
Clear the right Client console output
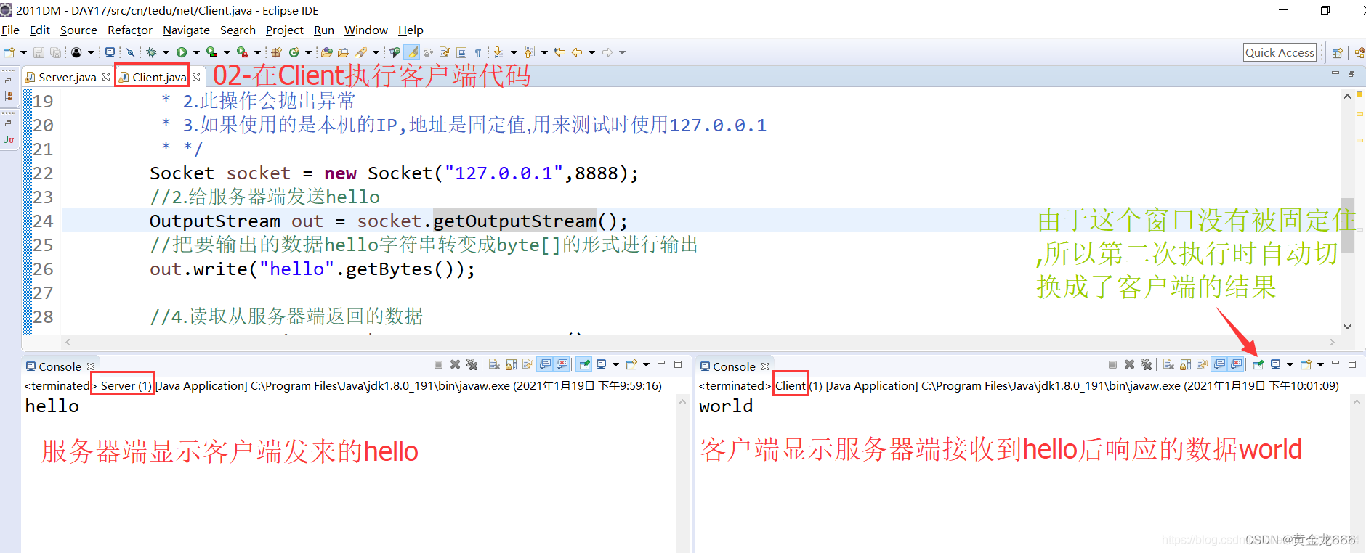click(x=1168, y=364)
